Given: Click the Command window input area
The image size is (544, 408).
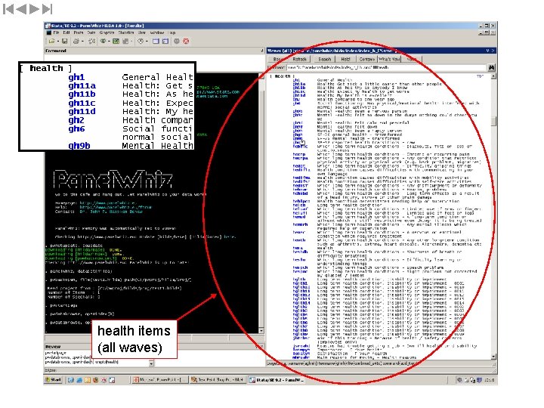Looking at the screenshot, I should (154, 58).
